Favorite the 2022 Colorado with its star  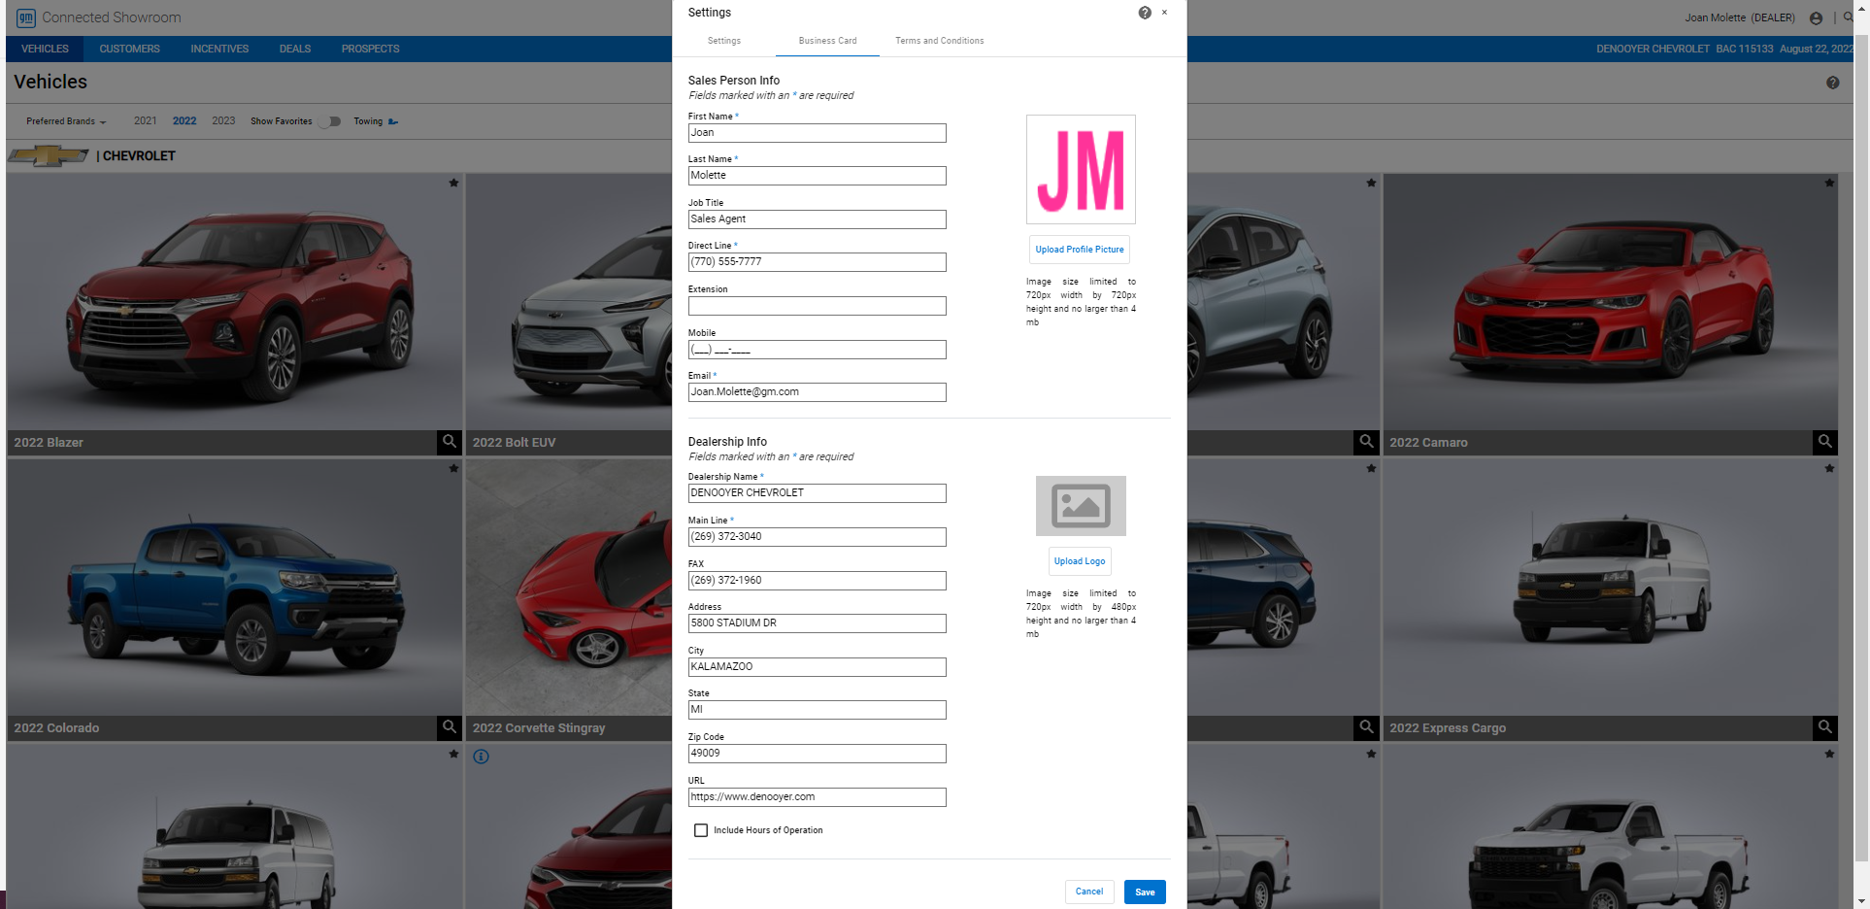(453, 468)
